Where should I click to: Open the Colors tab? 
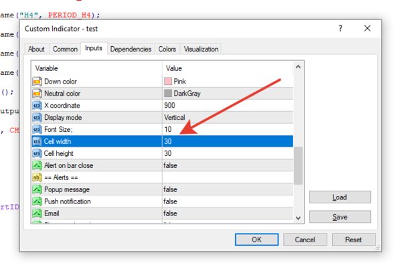[167, 49]
